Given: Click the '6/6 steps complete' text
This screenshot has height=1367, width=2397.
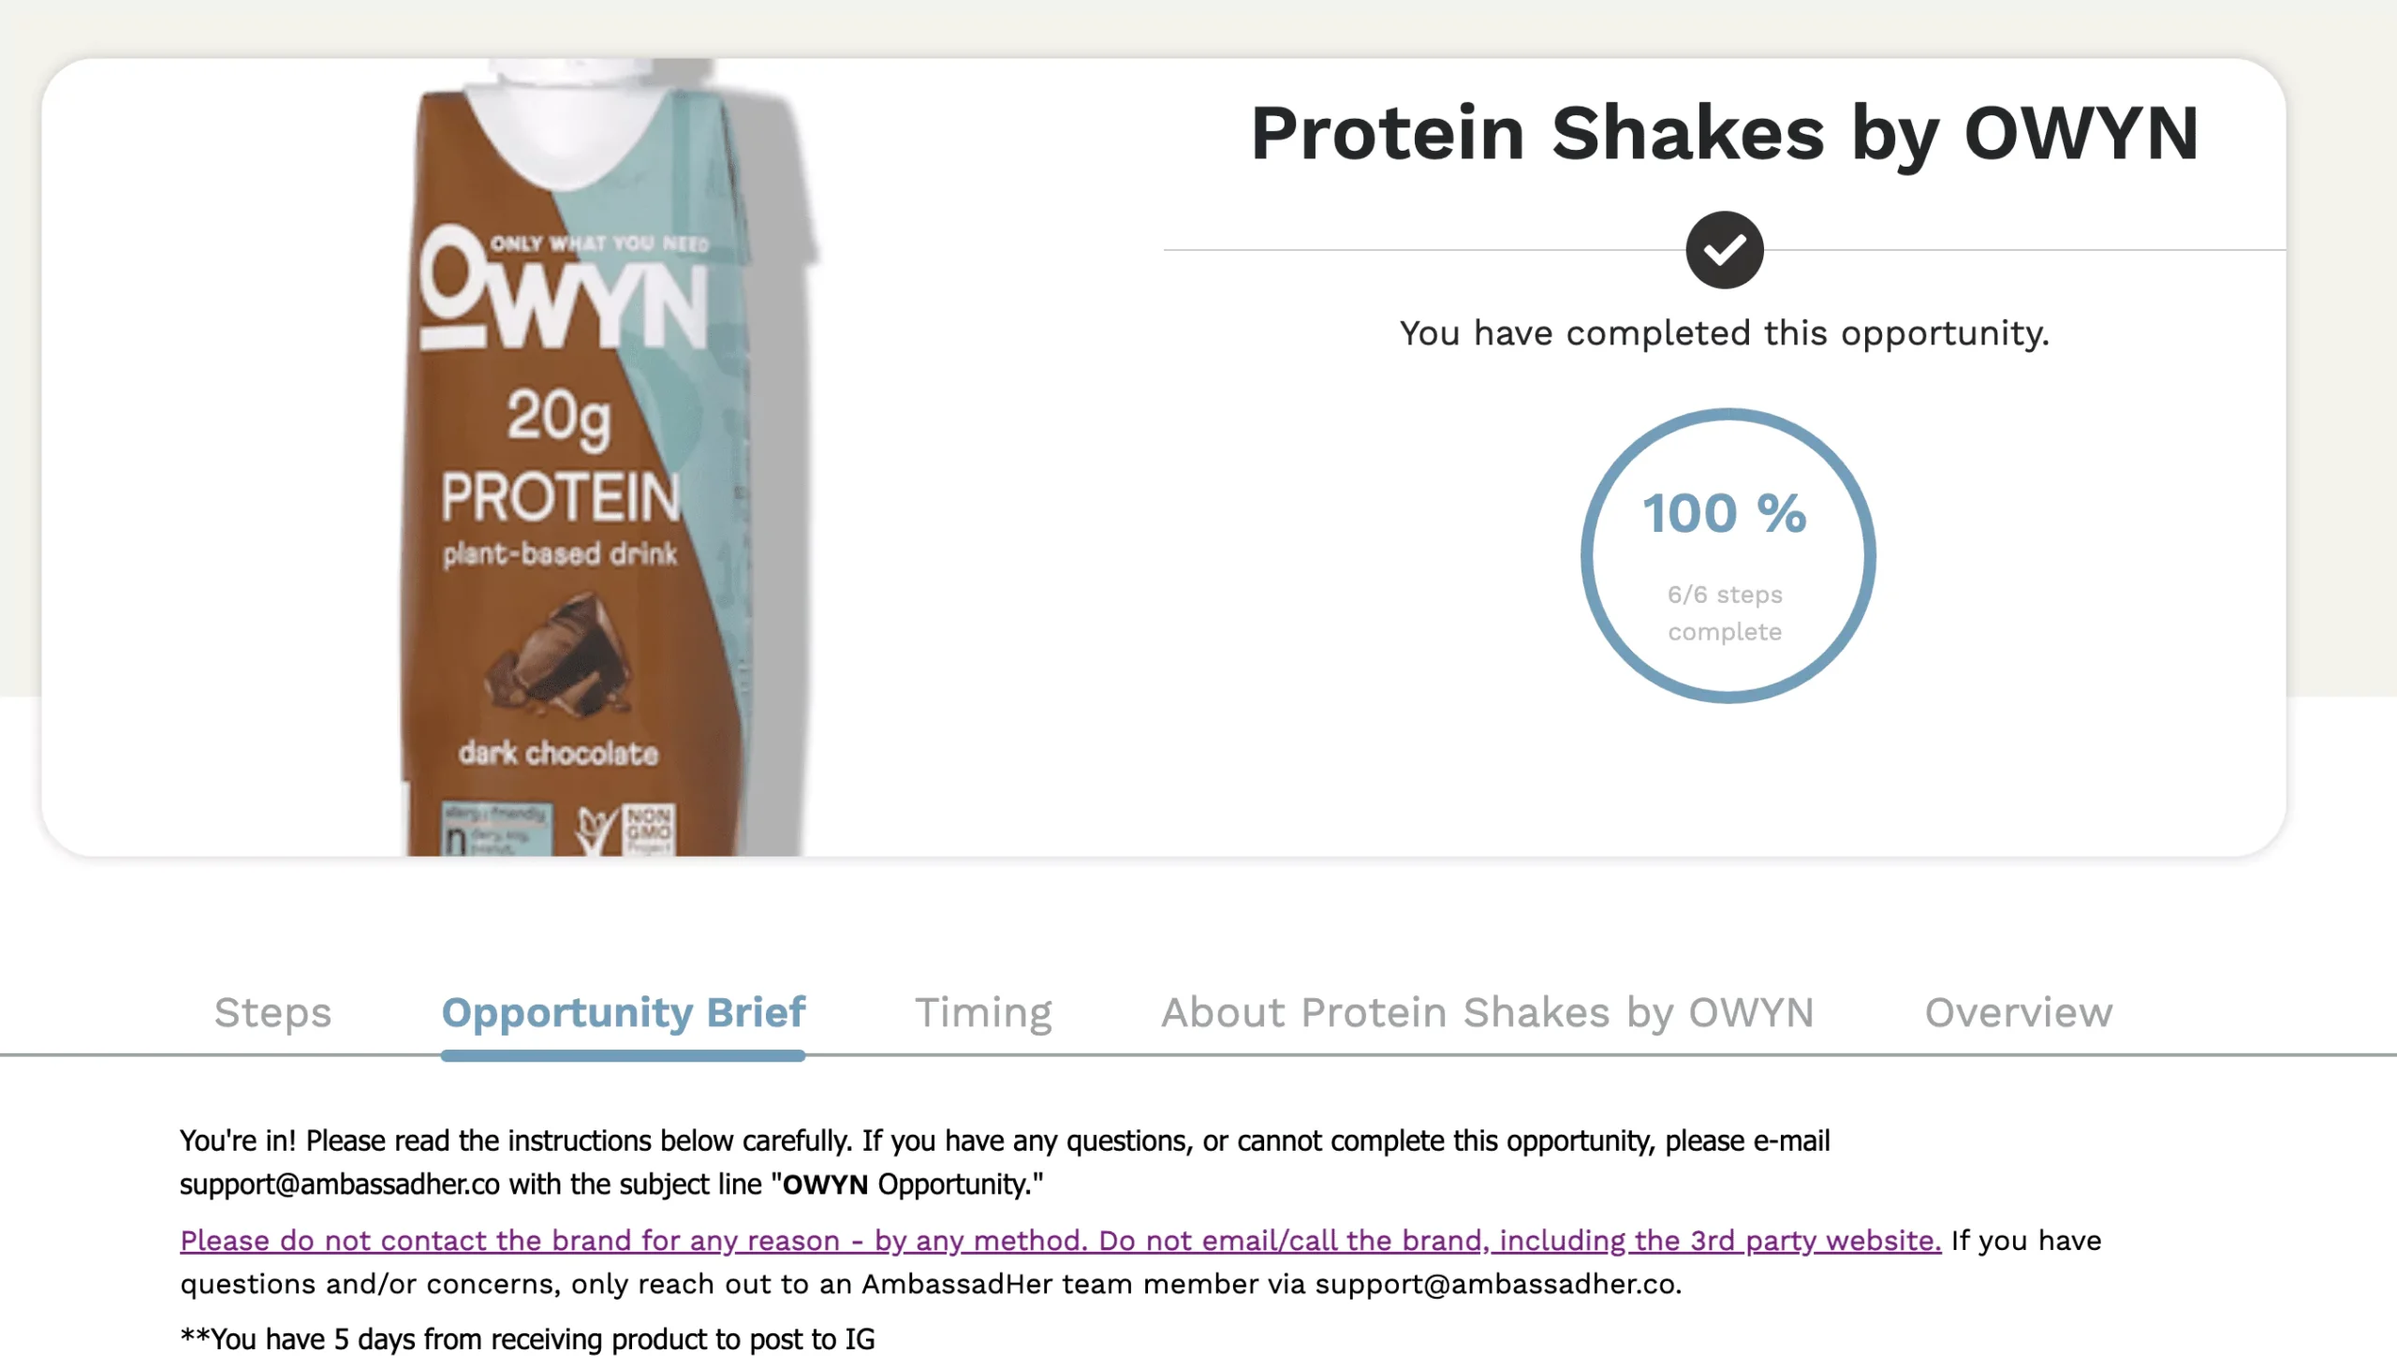Looking at the screenshot, I should point(1724,613).
